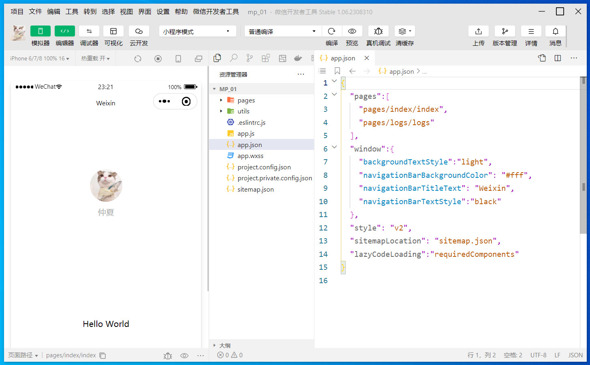Screen dimensions: 590x365
Task: Open project.config.json file
Action: pyautogui.click(x=261, y=167)
